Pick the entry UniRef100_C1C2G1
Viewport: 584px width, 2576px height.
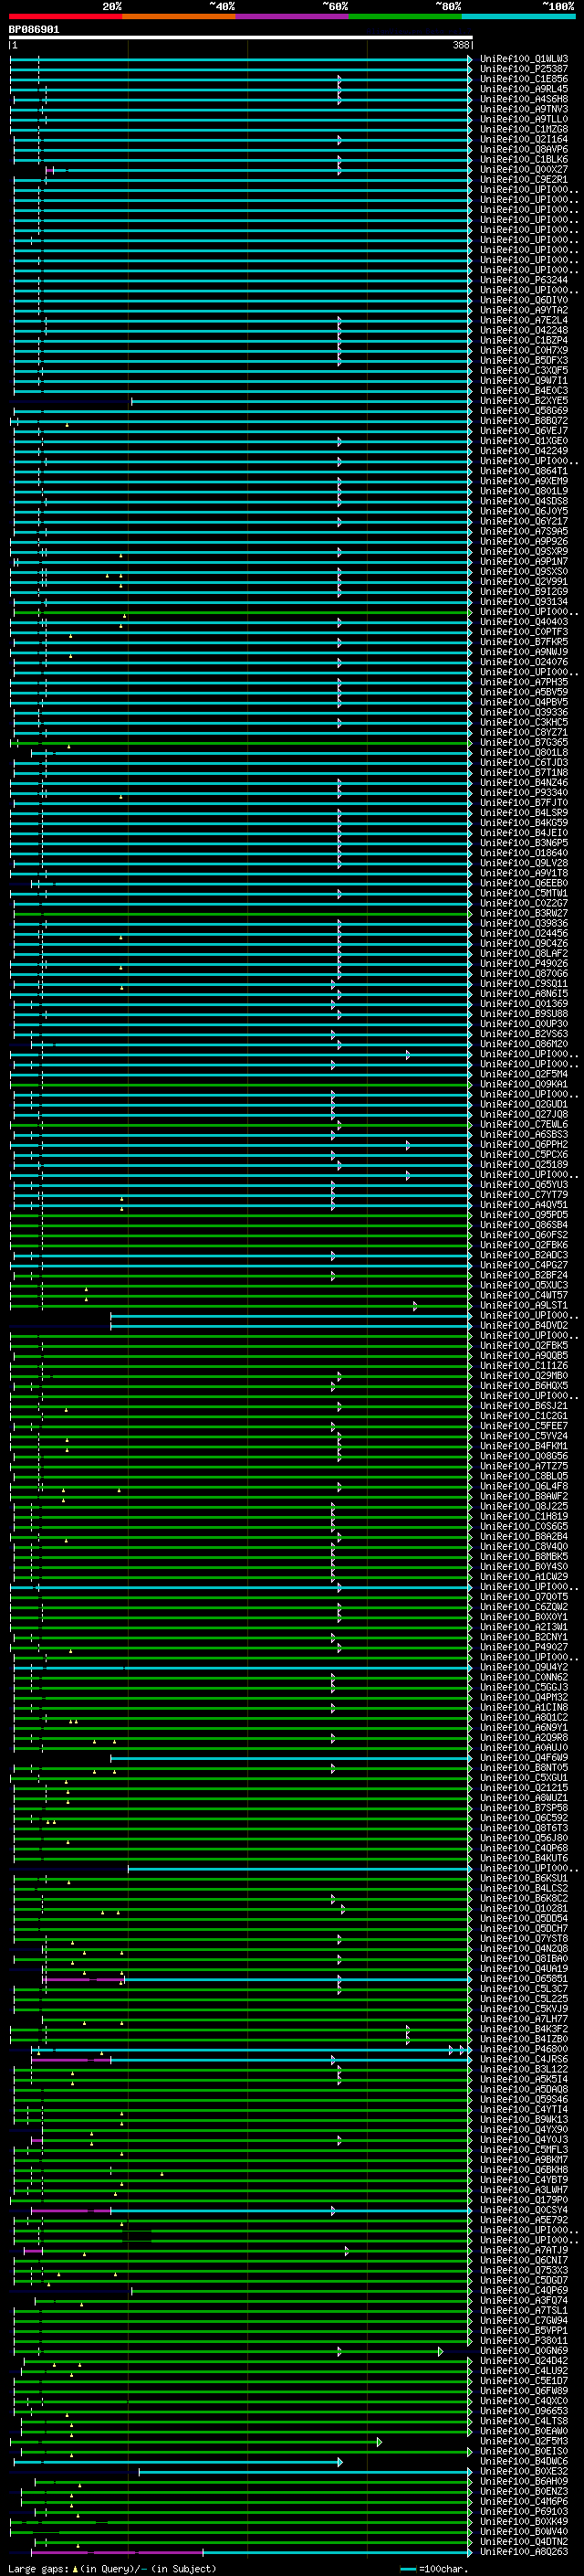(x=524, y=1416)
